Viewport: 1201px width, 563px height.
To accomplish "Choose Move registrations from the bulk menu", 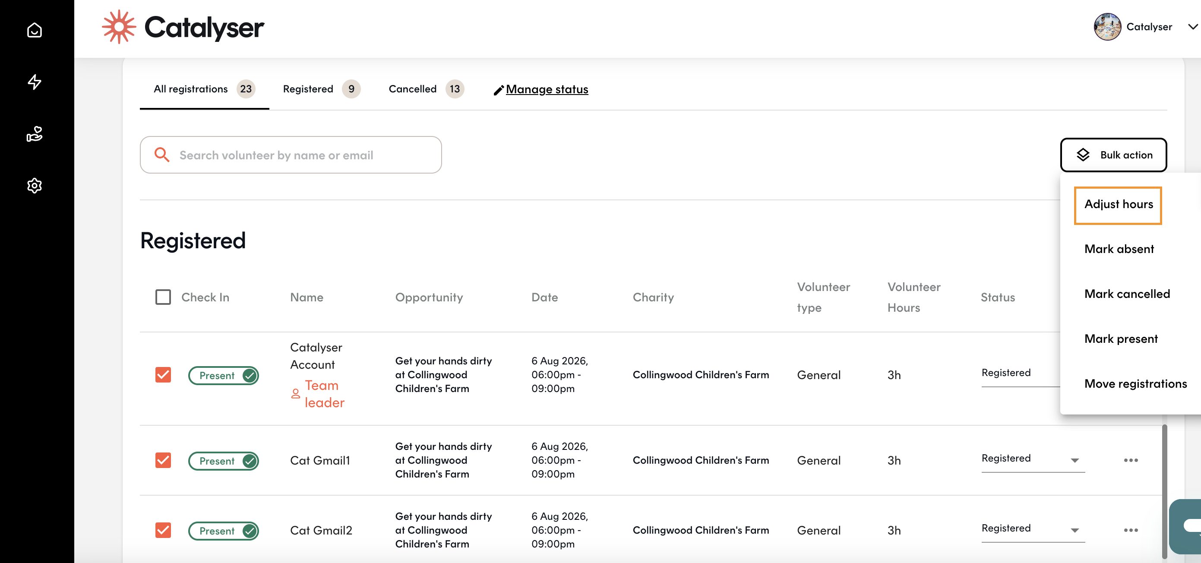I will tap(1136, 383).
